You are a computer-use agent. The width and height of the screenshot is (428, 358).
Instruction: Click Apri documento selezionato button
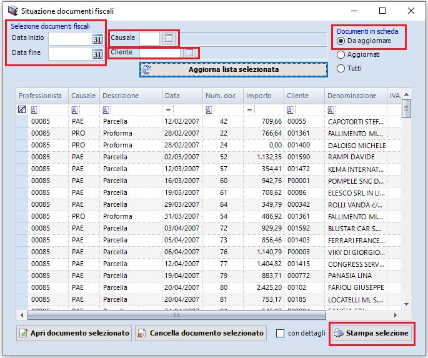[x=74, y=333]
